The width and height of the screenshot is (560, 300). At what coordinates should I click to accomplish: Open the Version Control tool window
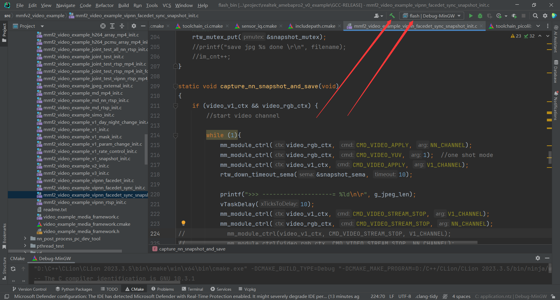[x=29, y=289]
